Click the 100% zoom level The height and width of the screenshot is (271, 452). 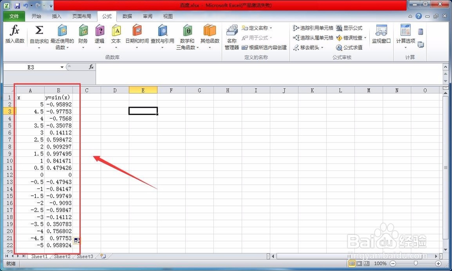[380, 263]
